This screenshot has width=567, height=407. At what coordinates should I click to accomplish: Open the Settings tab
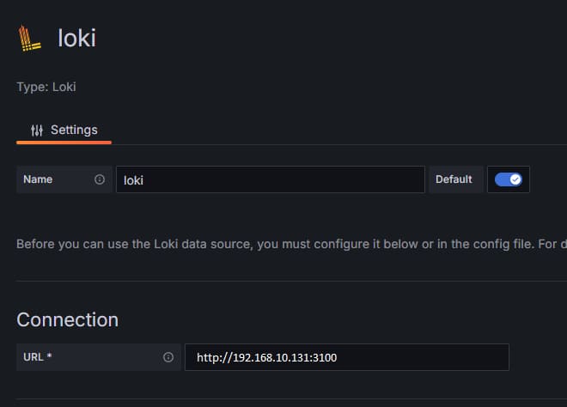[x=64, y=131]
